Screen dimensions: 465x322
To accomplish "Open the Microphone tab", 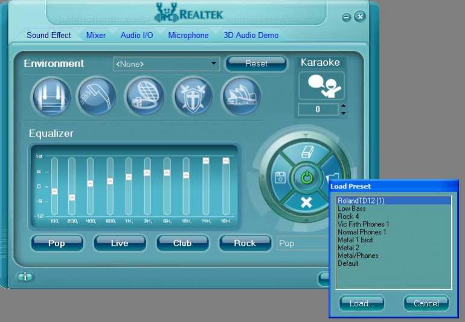I will coord(188,35).
